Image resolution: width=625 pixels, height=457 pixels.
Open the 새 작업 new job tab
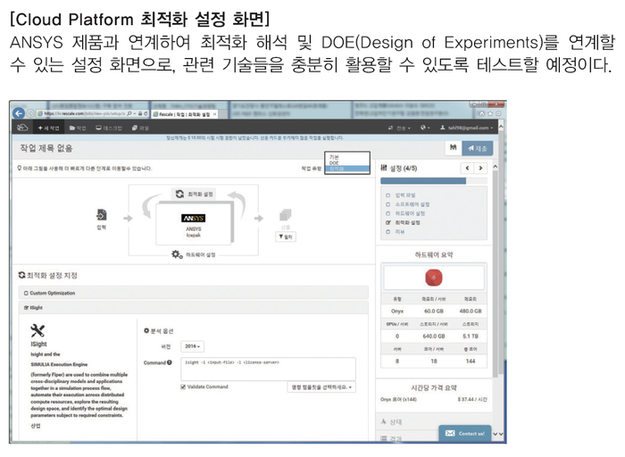click(x=48, y=128)
